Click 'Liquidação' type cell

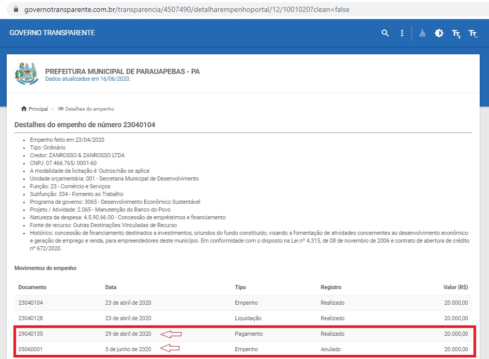click(248, 319)
